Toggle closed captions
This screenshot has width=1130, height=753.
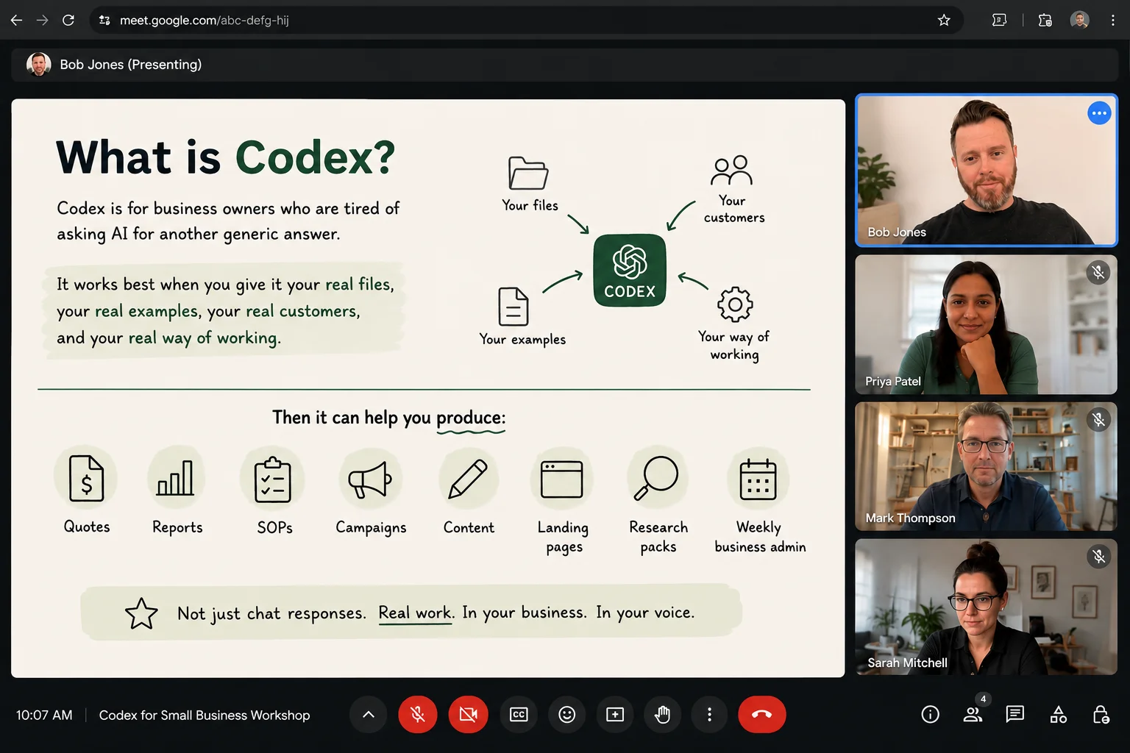(x=519, y=714)
